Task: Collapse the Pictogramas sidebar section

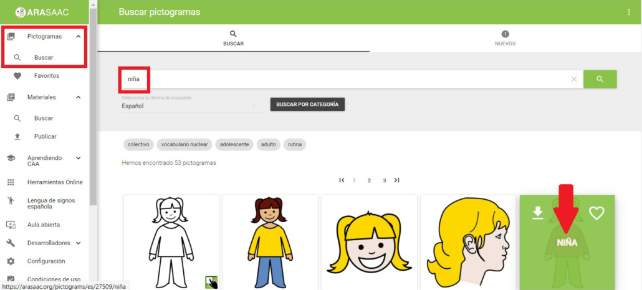Action: click(78, 36)
